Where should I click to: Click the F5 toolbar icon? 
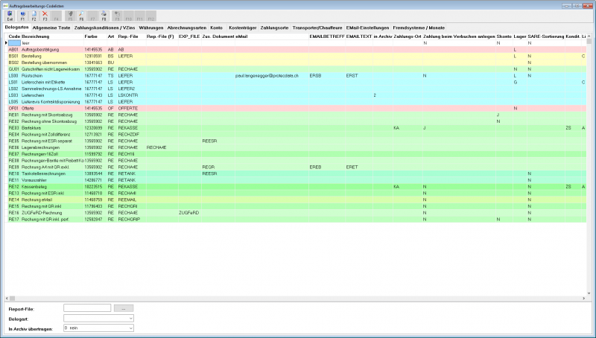click(x=70, y=16)
